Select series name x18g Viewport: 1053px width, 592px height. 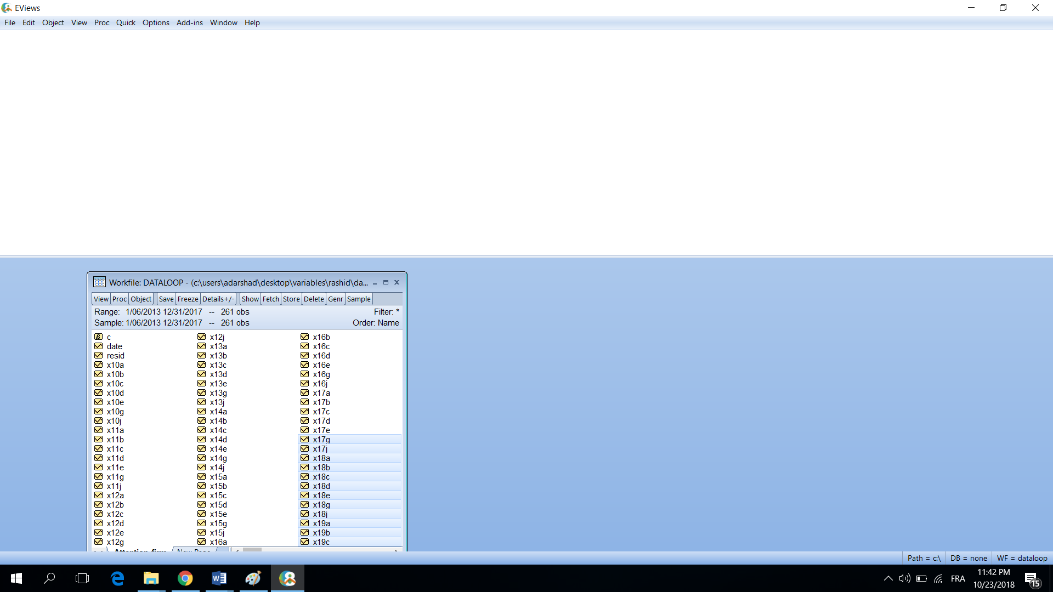[321, 504]
